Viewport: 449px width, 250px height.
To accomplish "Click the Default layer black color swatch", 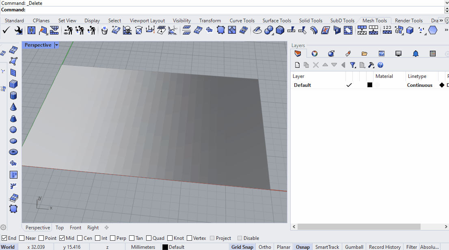I will coord(370,85).
